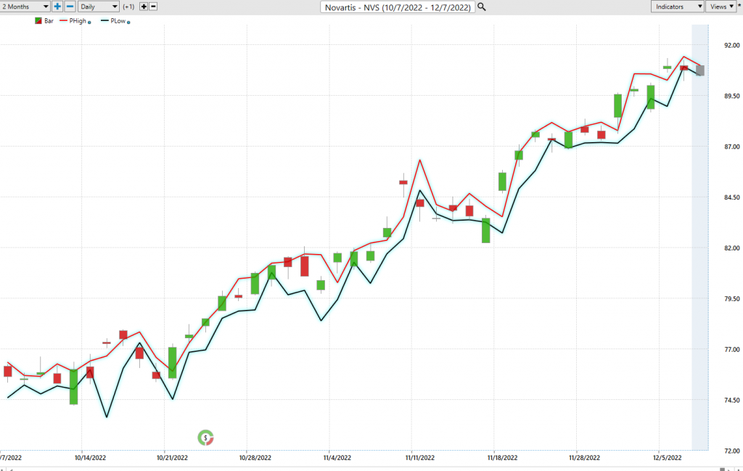Click the small dot next to PHigh
This screenshot has width=743, height=471.
click(x=89, y=22)
